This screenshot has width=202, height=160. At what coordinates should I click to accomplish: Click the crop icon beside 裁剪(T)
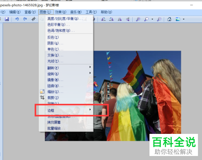(42, 97)
